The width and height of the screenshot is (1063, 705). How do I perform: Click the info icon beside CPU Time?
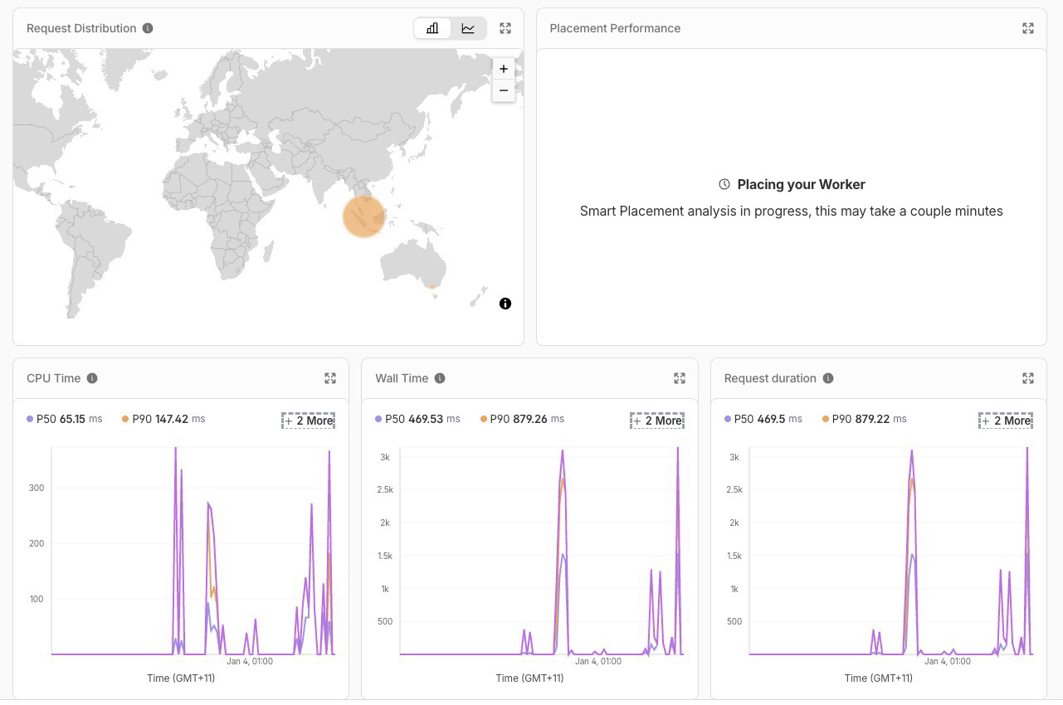92,378
